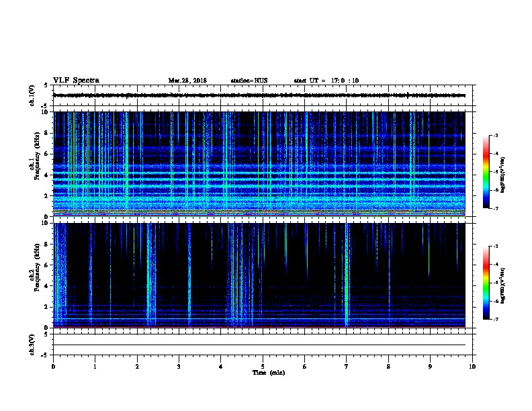Viewport: 532px width, 411px height.
Task: Click the ch.2 frequency spectrogram panel
Action: coord(259,275)
